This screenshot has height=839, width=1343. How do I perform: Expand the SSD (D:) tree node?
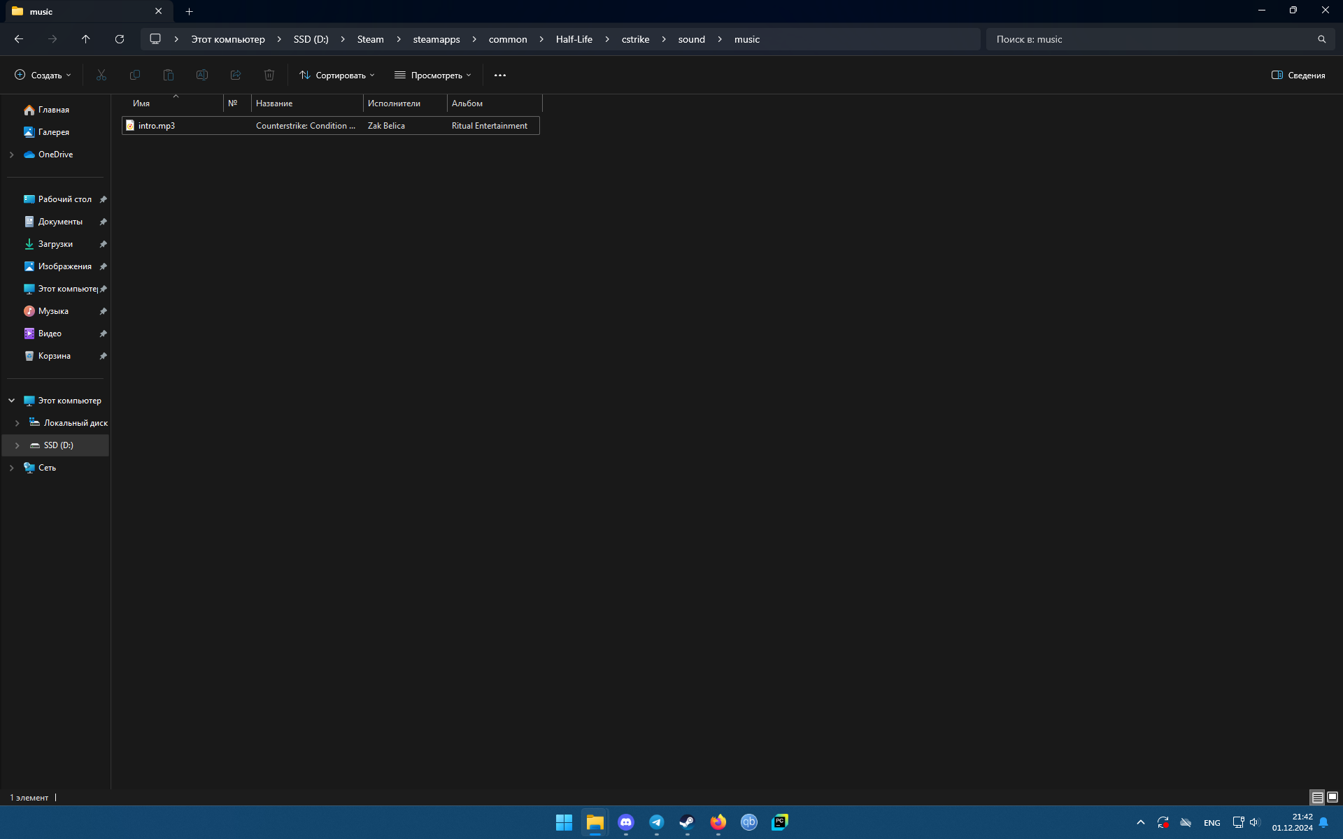coord(17,445)
